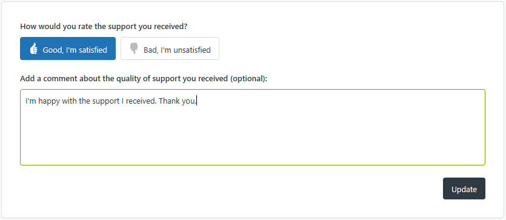Click the Update button

point(464,188)
